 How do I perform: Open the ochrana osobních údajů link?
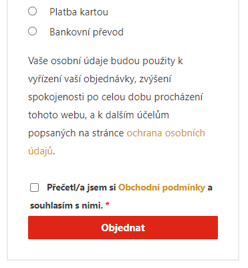(x=116, y=142)
